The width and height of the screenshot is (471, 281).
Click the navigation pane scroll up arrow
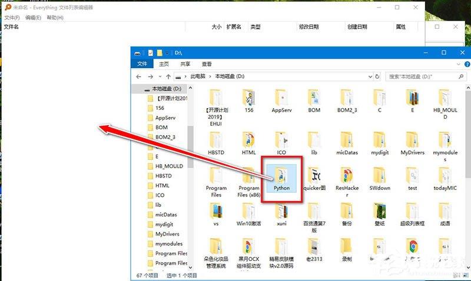(190, 88)
